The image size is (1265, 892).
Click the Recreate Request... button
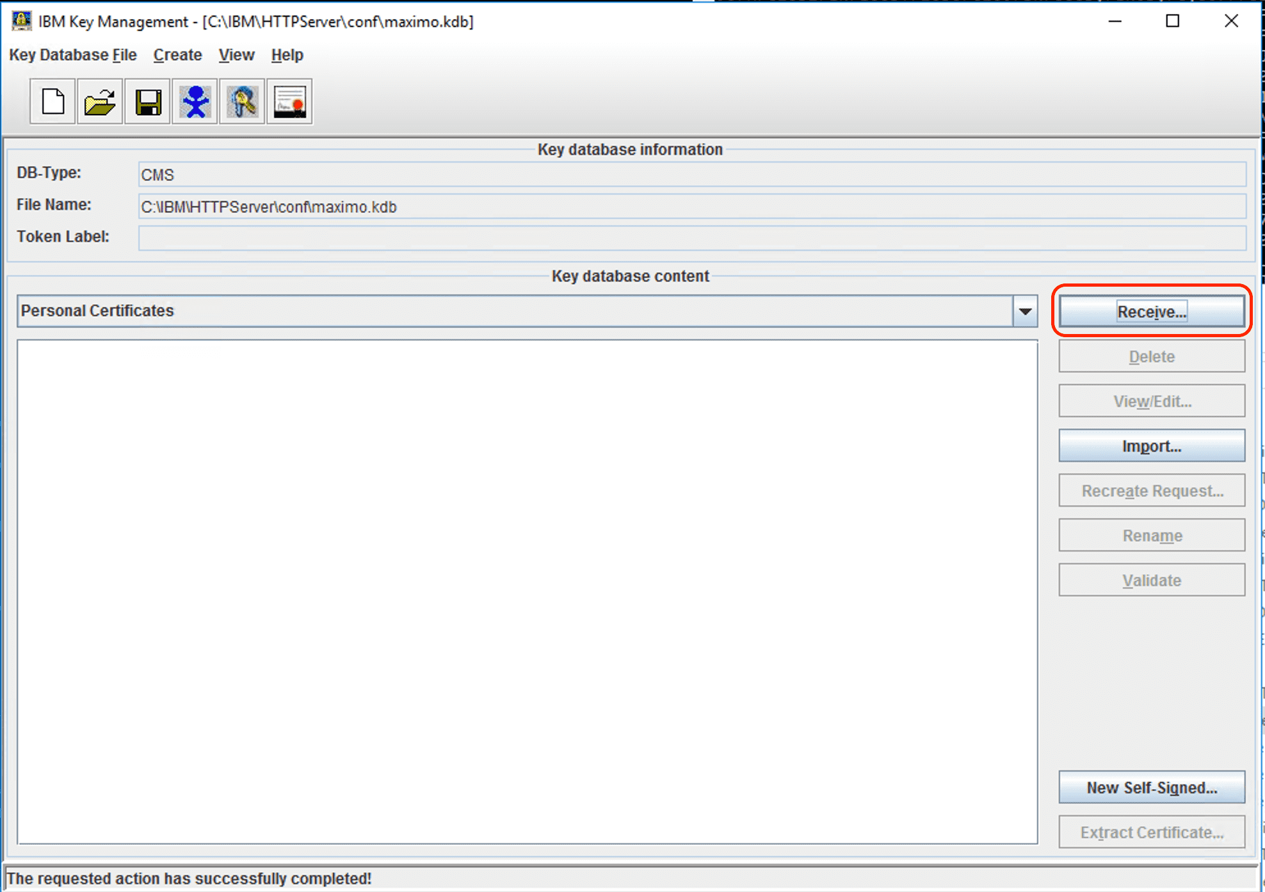coord(1152,491)
